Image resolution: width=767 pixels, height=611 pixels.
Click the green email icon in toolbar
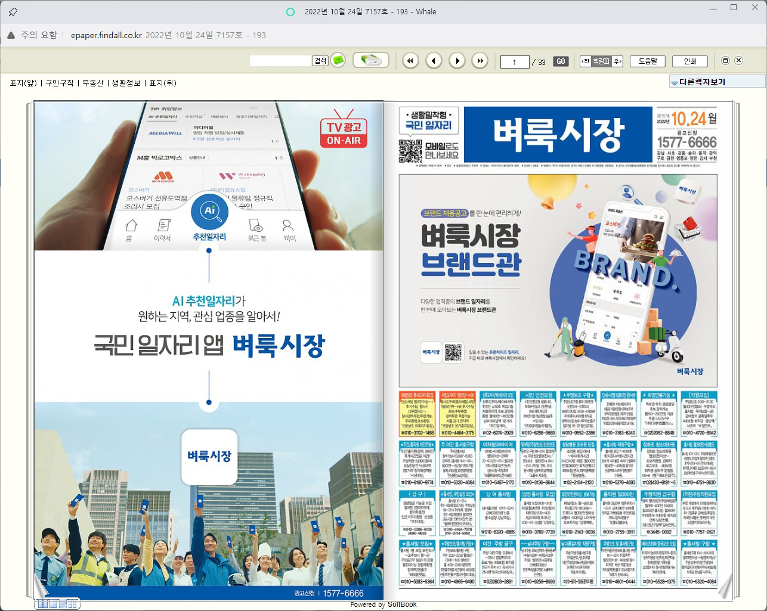tap(338, 60)
